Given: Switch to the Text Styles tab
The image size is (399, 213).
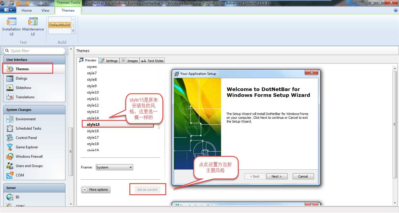Looking at the screenshot, I should point(152,61).
